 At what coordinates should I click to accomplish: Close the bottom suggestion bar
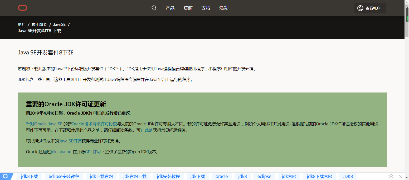400,176
